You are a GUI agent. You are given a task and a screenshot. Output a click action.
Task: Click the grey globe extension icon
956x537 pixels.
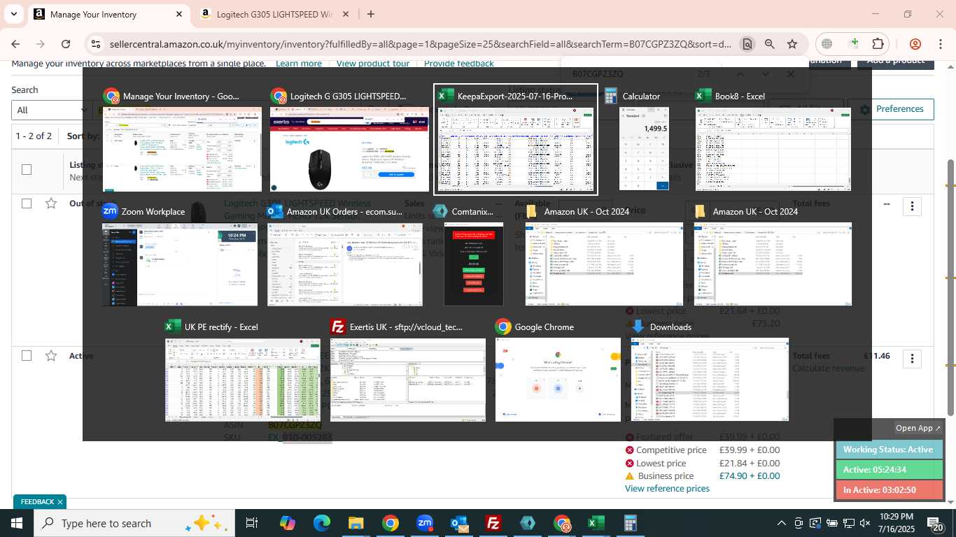click(827, 44)
